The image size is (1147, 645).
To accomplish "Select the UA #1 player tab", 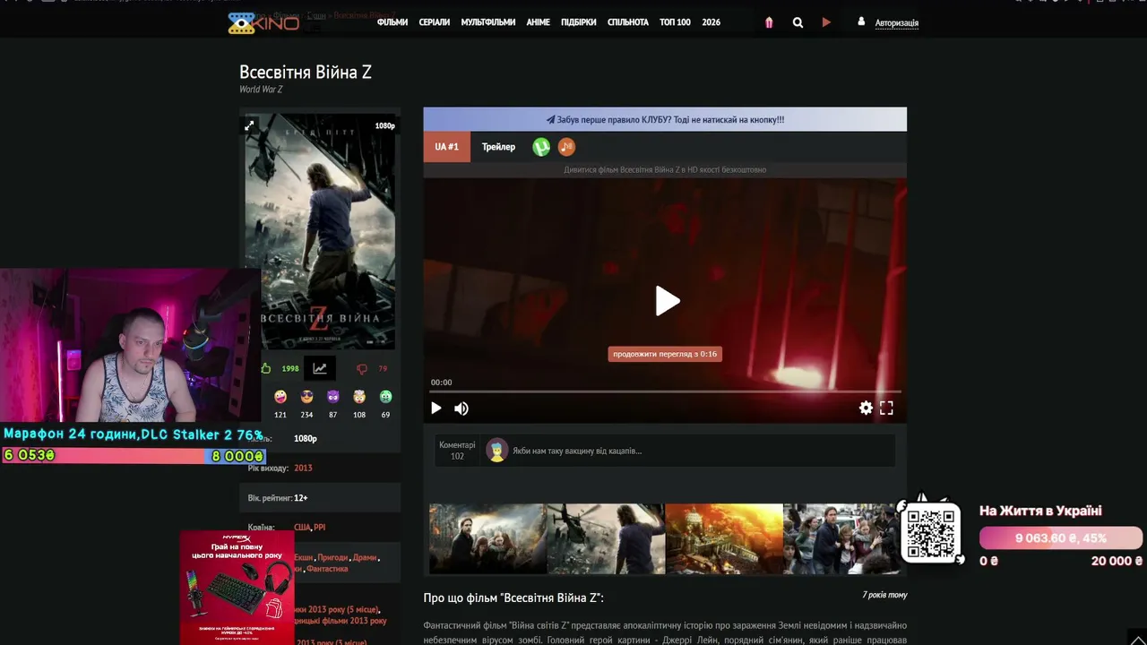I will click(x=447, y=147).
